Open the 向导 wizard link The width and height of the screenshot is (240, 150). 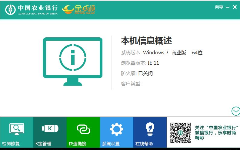[219, 7]
